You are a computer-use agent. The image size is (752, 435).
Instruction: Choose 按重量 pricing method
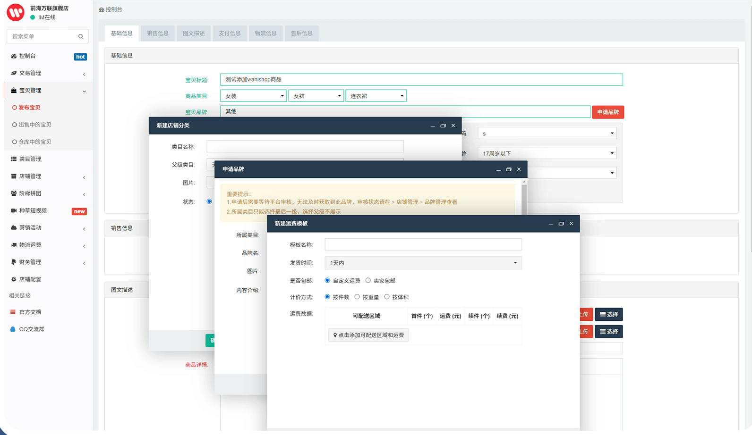point(357,297)
